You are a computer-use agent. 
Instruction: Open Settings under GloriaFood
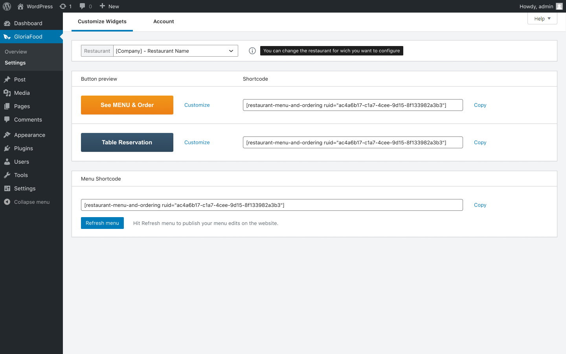pyautogui.click(x=15, y=63)
